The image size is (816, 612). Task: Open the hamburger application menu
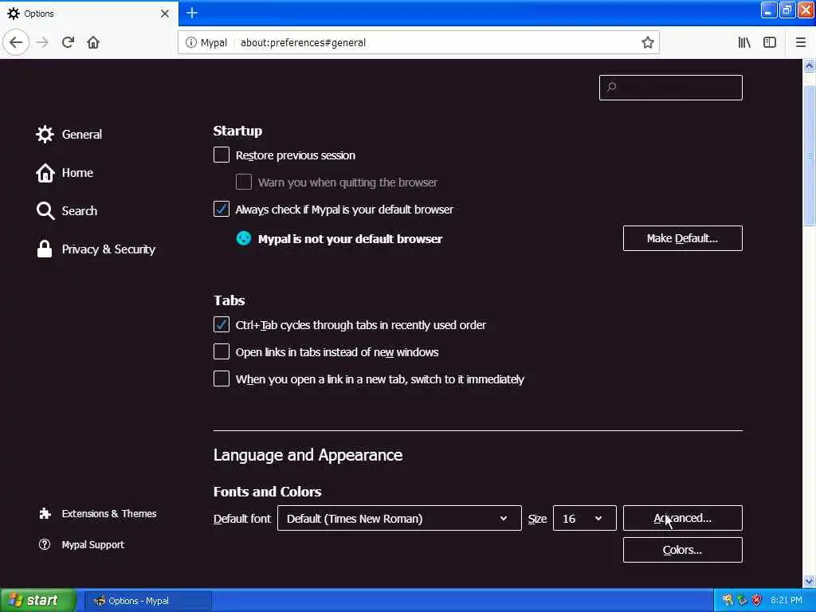pyautogui.click(x=801, y=42)
